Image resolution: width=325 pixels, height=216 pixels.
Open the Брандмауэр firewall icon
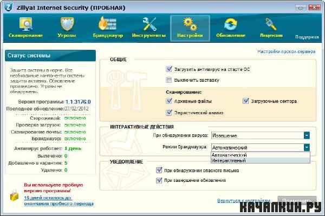107,23
